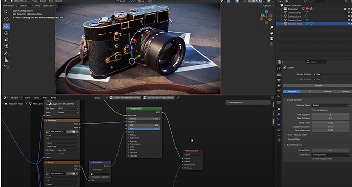Open the Render properties tab icon
The width and height of the screenshot is (352, 187).
tap(279, 75)
